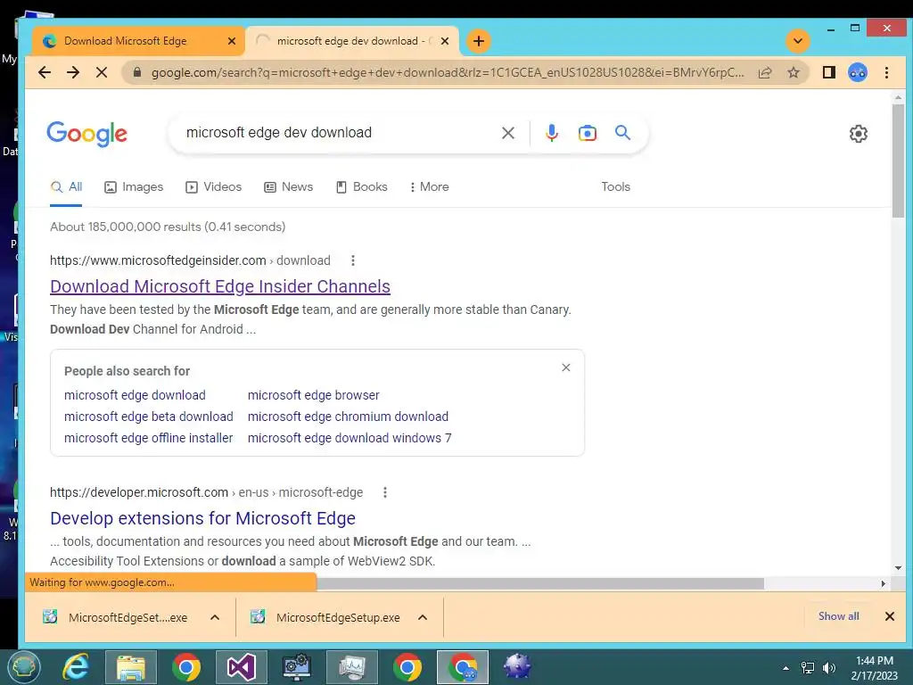Viewport: 913px width, 685px height.
Task: Open the side panel icon
Action: click(x=828, y=72)
